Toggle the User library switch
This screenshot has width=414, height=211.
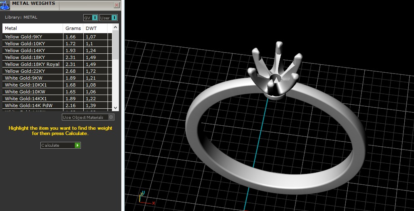108,18
